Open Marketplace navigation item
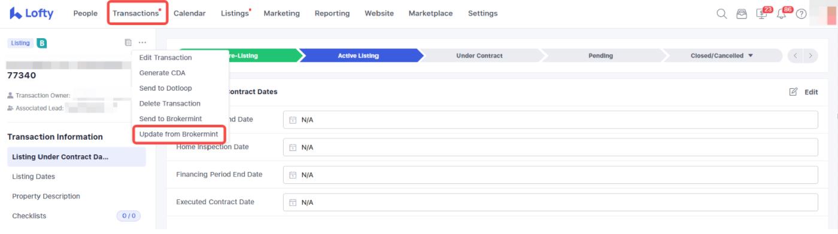 tap(430, 13)
